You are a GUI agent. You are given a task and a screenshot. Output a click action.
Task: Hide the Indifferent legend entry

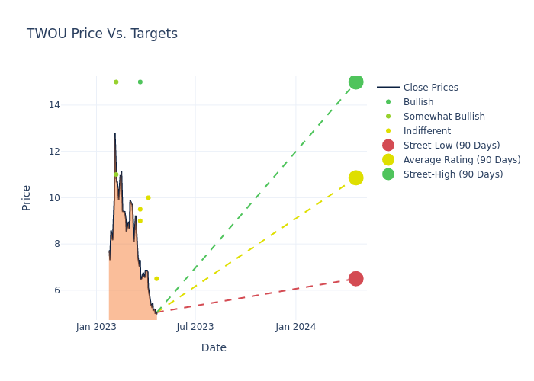[426, 131]
